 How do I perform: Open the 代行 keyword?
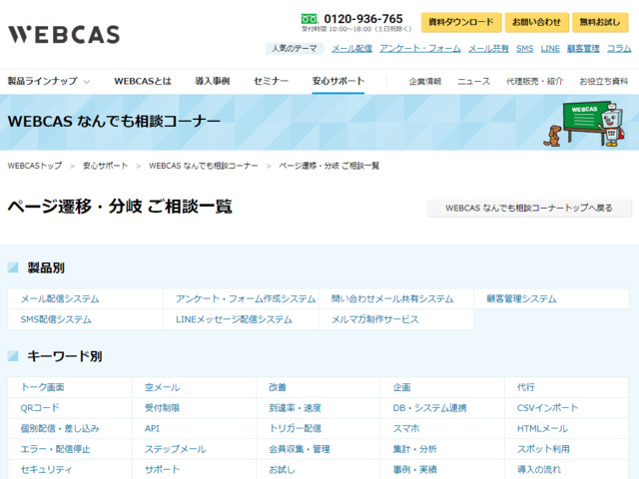coord(526,387)
